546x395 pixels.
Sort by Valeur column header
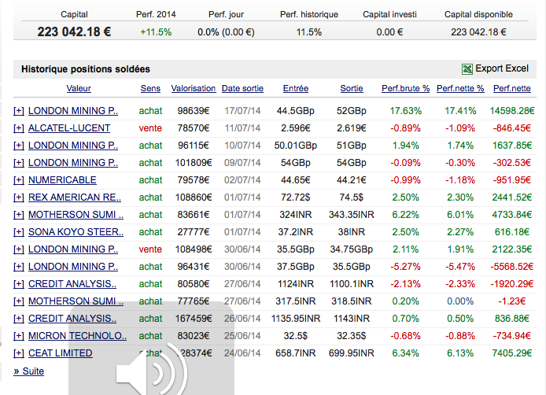[x=79, y=88]
